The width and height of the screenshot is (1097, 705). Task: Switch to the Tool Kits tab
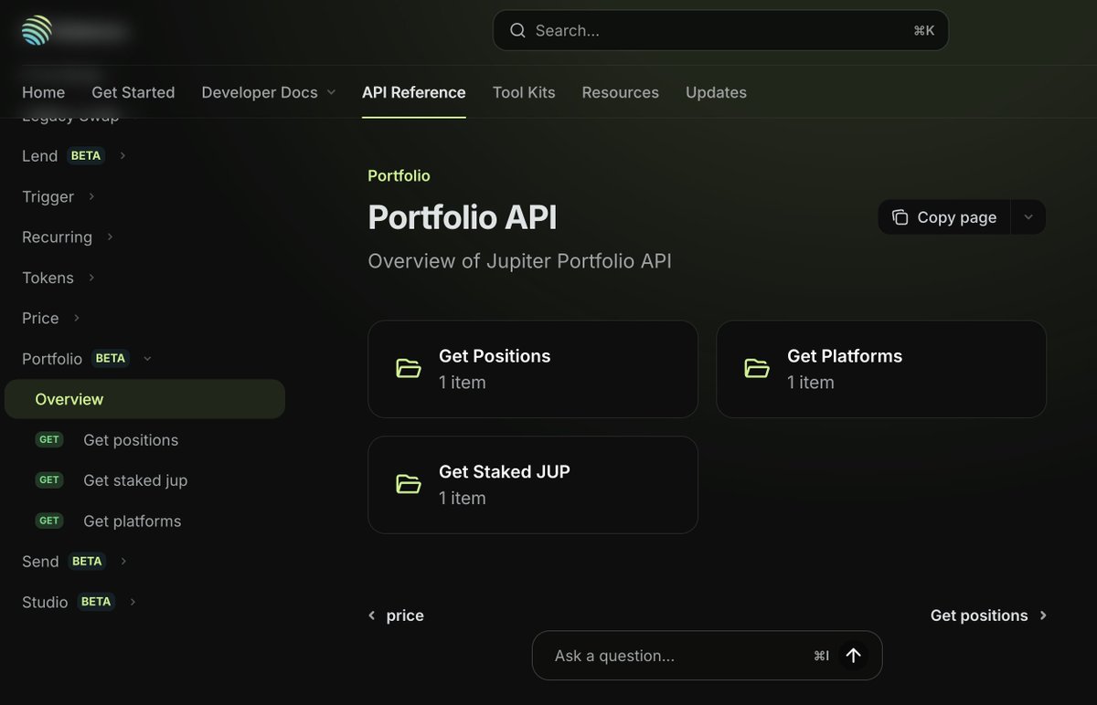(524, 92)
